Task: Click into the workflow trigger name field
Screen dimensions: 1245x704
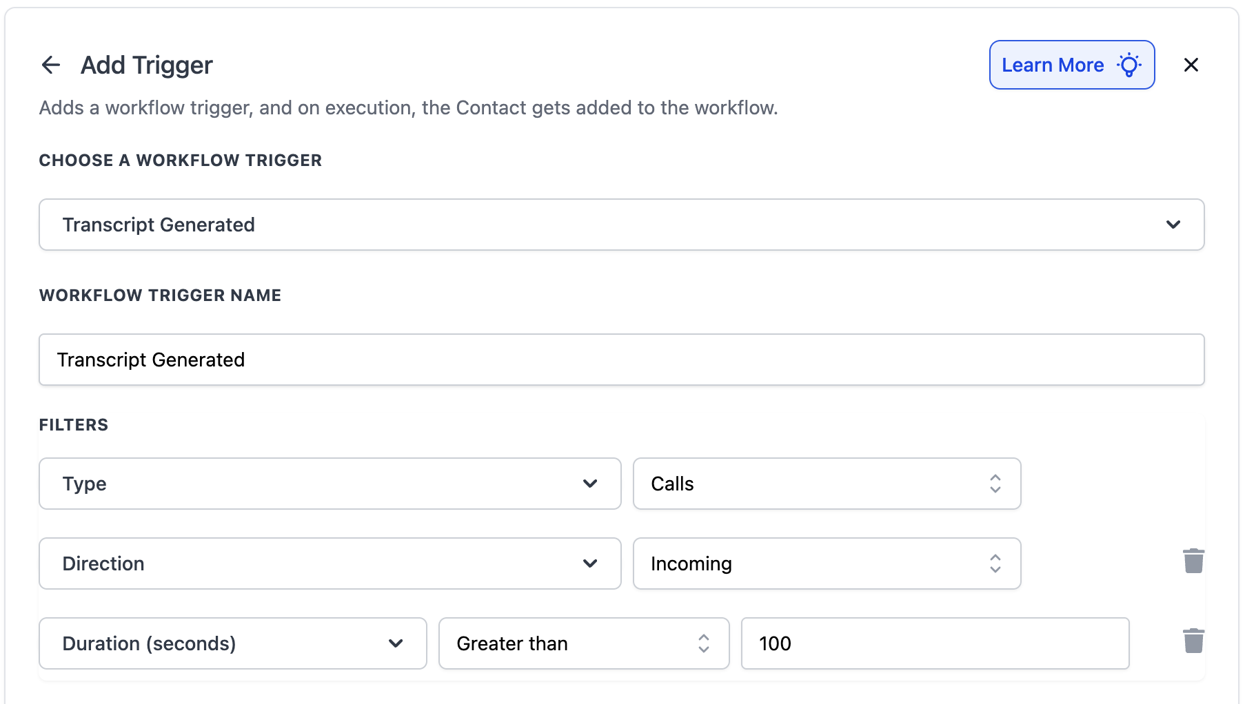Action: [x=620, y=360]
